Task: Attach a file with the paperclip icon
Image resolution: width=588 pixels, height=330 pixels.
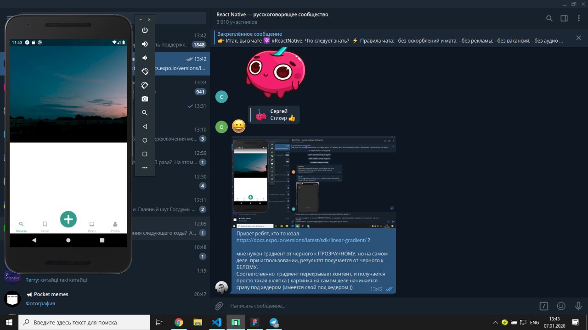Action: 219,306
